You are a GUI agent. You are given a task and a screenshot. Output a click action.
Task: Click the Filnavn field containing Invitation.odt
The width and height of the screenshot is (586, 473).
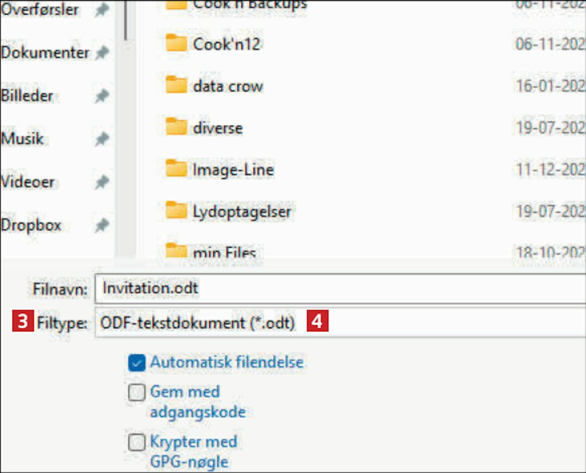tap(340, 289)
